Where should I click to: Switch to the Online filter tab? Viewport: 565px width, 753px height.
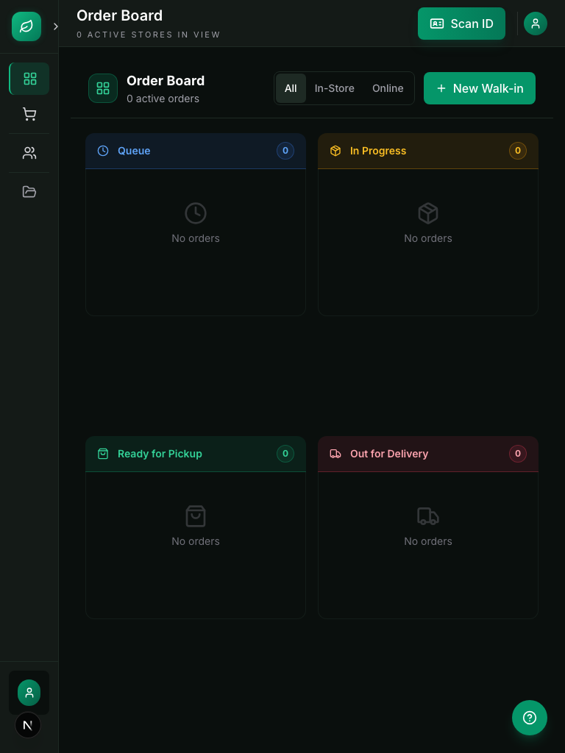click(x=388, y=88)
